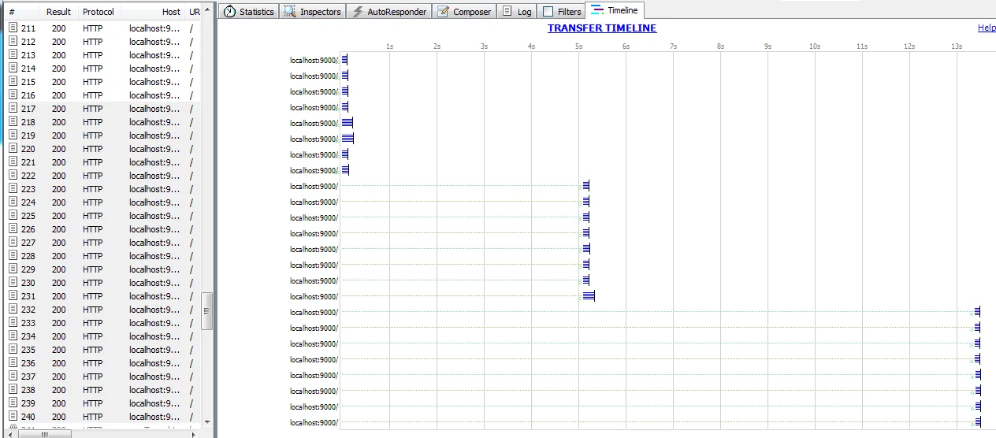Click the TRANSFER TIMELINE link
The height and width of the screenshot is (438, 996).
[602, 28]
